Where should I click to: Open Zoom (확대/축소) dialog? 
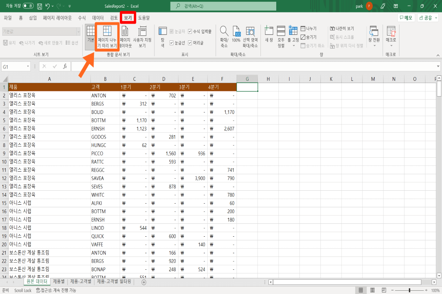click(224, 37)
